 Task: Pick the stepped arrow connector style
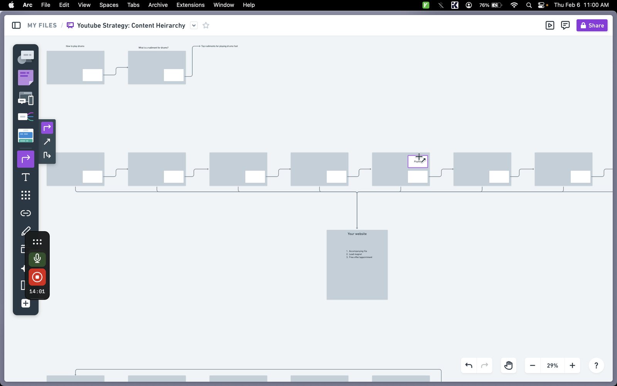[47, 155]
